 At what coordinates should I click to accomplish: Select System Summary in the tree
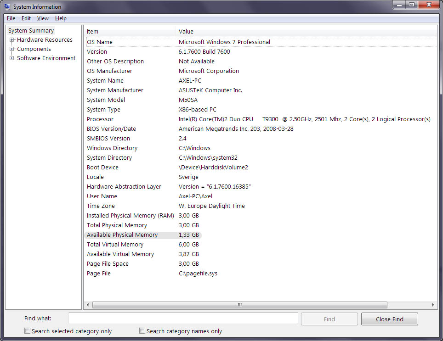[31, 30]
